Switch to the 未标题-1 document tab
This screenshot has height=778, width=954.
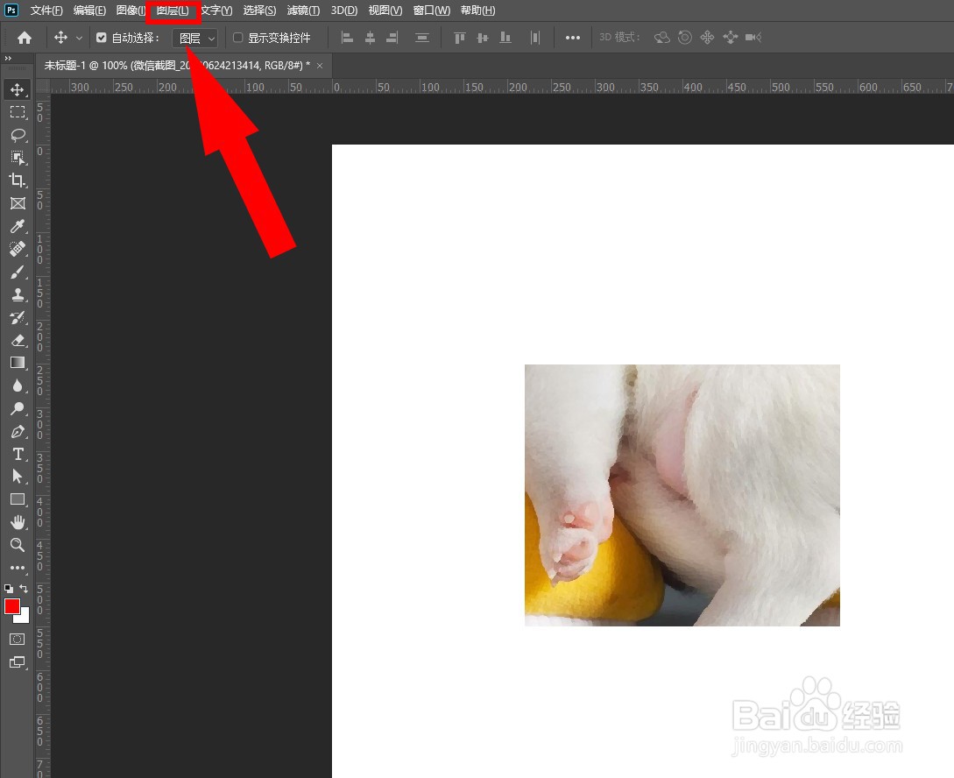tap(176, 65)
